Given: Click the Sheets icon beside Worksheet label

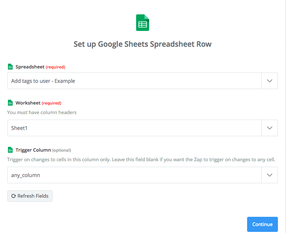Looking at the screenshot, I should (10, 103).
